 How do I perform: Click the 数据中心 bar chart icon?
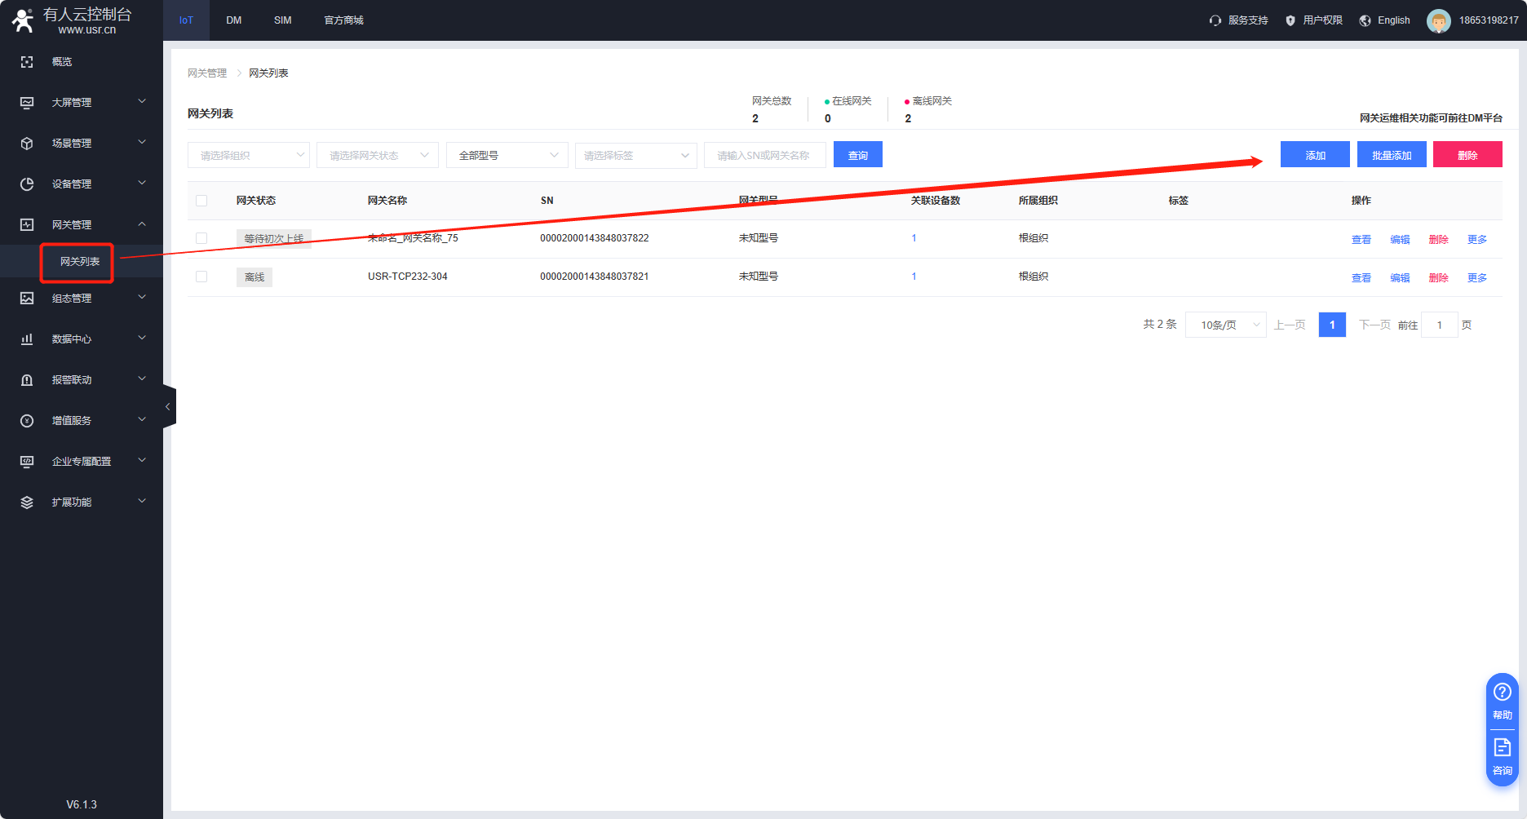tap(27, 339)
